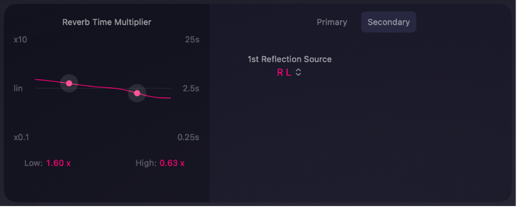The height and width of the screenshot is (207, 517).
Task: Click the Low 1.60 x value field
Action: click(x=58, y=163)
